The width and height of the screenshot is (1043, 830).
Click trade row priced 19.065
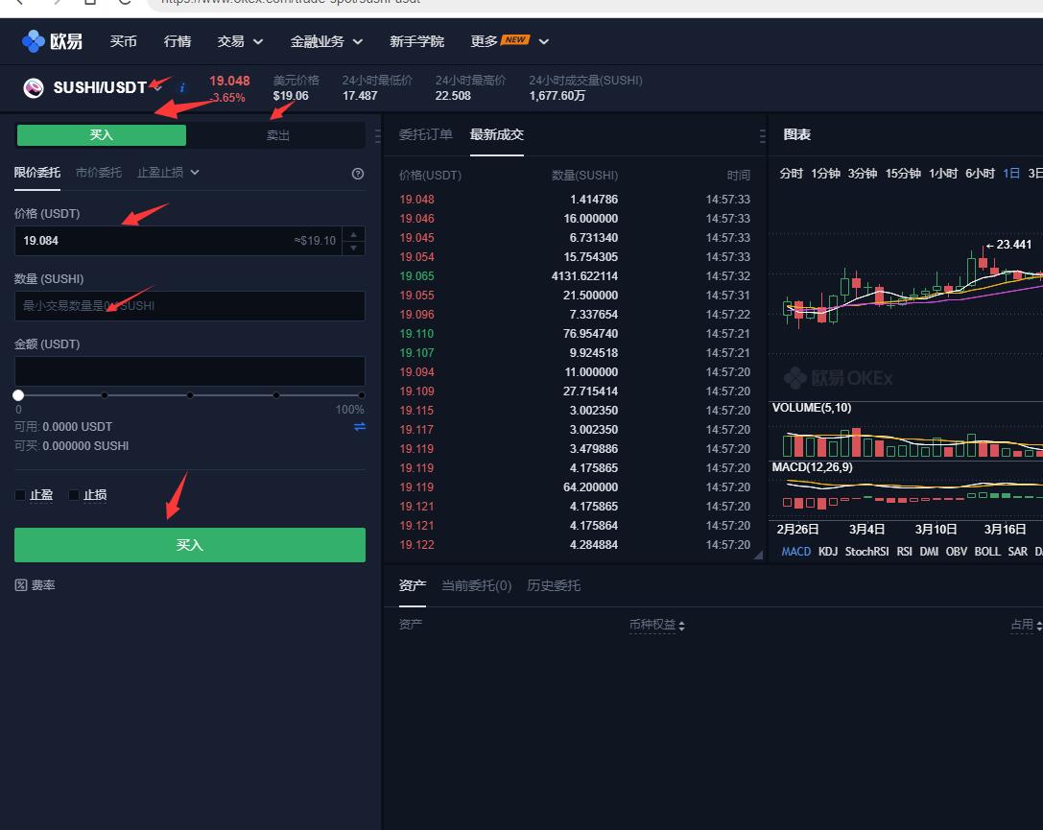[575, 276]
